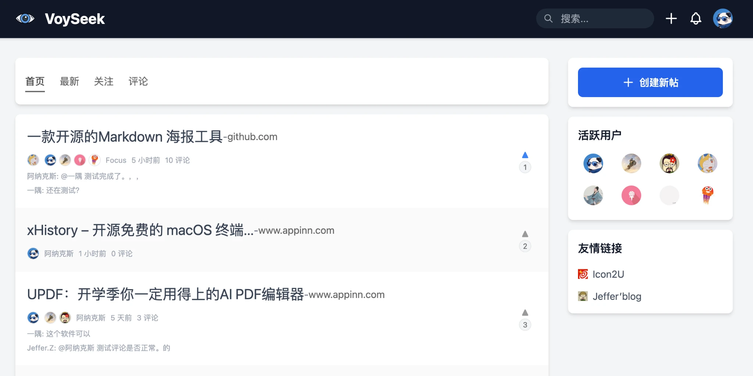
Task: Click the blank white avatar in 活跃用户
Action: pyautogui.click(x=669, y=195)
